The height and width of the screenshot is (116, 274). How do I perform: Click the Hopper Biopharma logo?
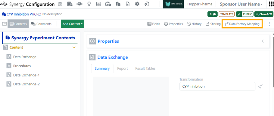point(174,4)
